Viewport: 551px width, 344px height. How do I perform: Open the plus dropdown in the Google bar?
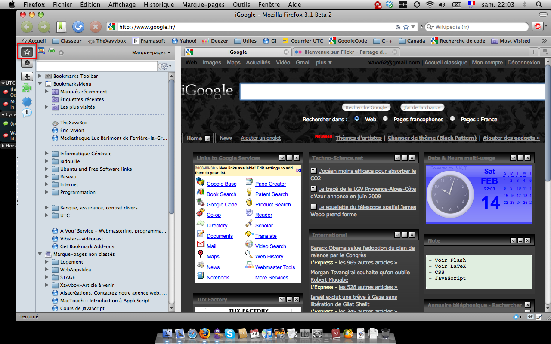(324, 63)
